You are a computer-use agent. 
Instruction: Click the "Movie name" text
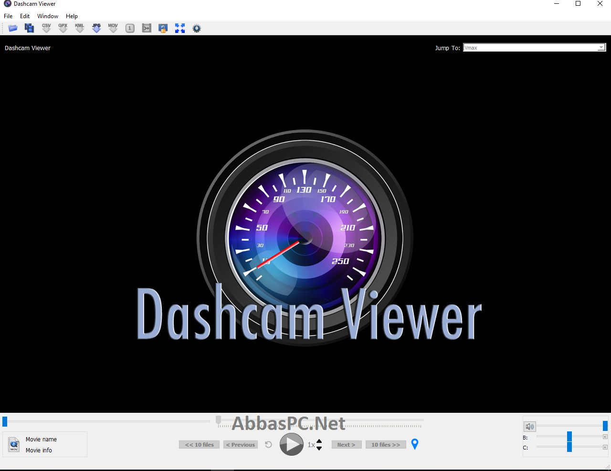click(41, 439)
